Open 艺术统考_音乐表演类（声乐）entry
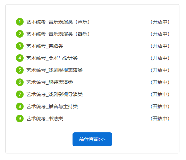Image resolution: width=186 pixels, height=160 pixels. pos(58,22)
